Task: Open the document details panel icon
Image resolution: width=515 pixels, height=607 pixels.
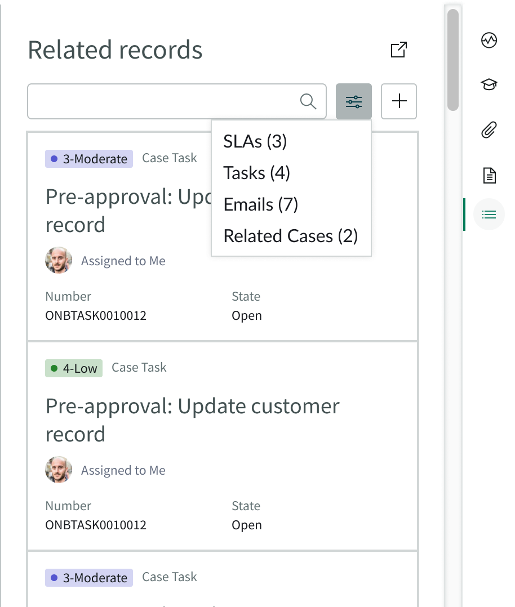Action: pos(489,175)
